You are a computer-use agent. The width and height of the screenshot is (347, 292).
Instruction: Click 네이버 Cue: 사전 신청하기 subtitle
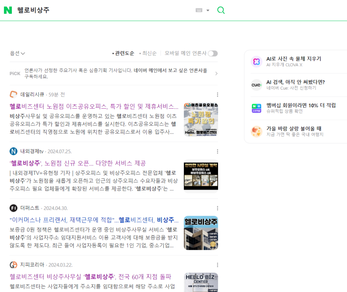coord(291,88)
